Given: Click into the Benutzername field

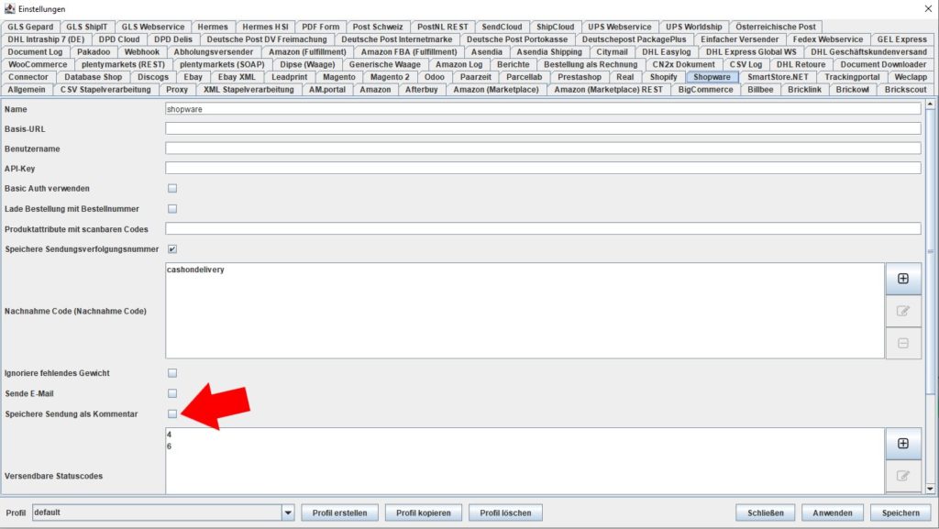Looking at the screenshot, I should (543, 149).
